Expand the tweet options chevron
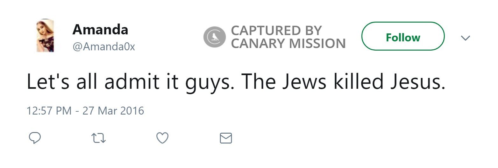This screenshot has width=498, height=168. [465, 38]
